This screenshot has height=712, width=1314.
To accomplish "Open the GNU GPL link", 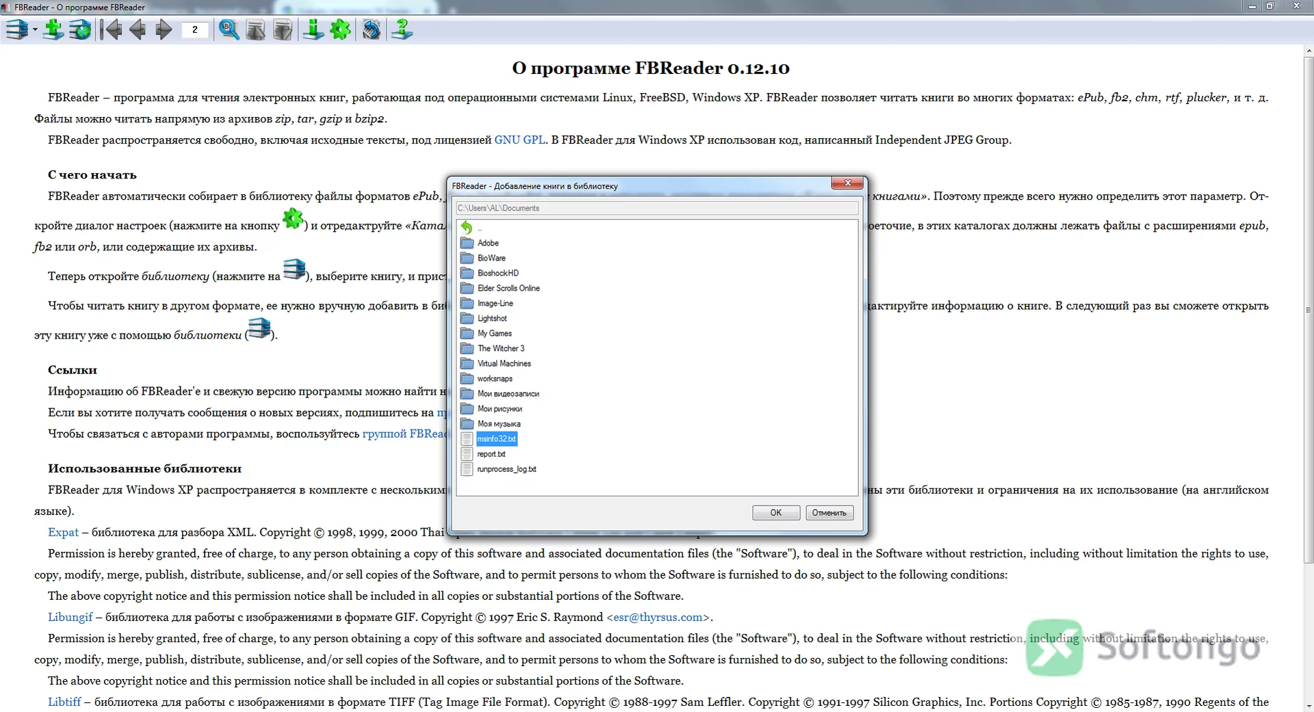I will click(x=519, y=140).
